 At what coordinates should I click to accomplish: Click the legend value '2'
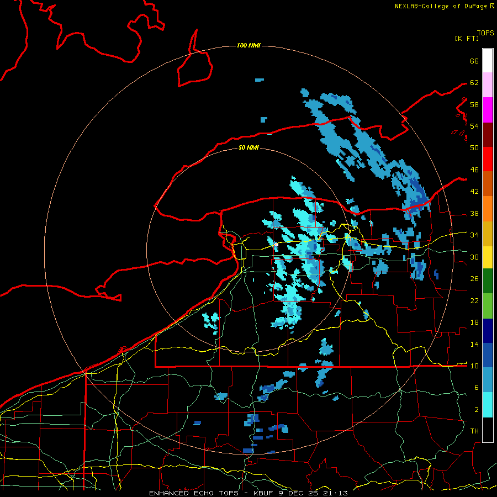point(477,410)
